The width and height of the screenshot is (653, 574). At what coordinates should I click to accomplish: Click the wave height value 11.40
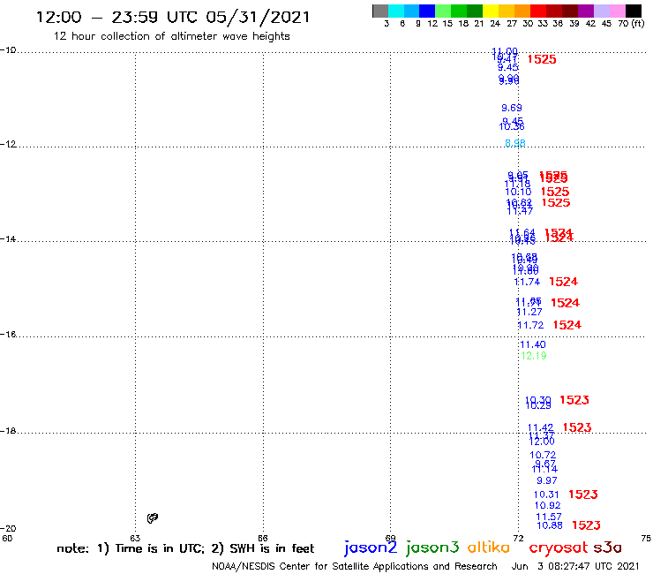click(x=533, y=344)
